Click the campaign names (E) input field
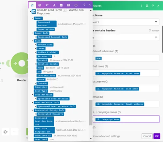Screen dimensions: 163x142 (126, 119)
